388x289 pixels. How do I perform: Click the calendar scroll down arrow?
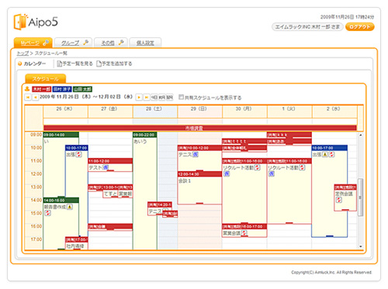[361, 246]
